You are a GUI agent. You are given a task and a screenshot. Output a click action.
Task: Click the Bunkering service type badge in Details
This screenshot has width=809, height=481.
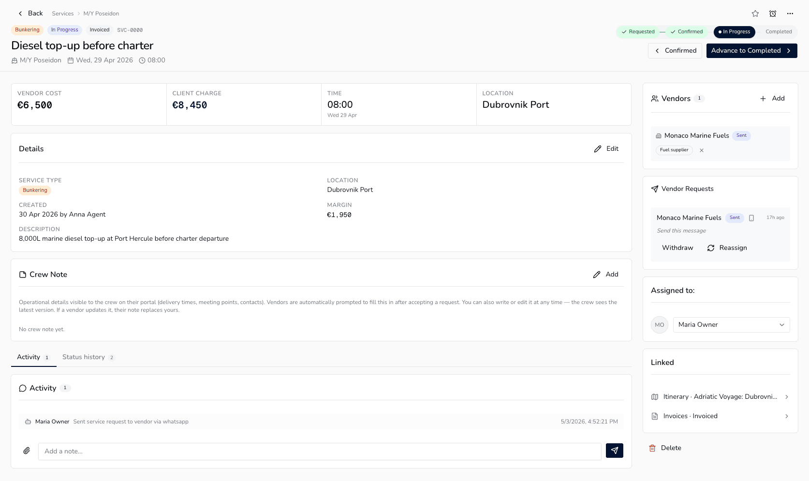(x=35, y=190)
